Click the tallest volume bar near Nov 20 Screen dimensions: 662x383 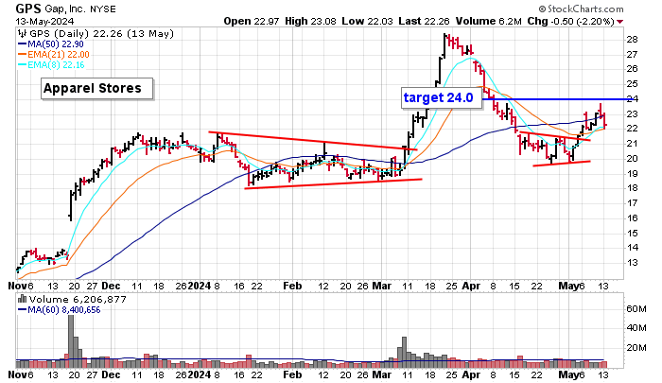[x=71, y=341]
